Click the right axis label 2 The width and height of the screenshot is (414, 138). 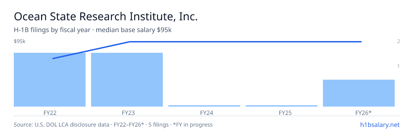[398, 41]
